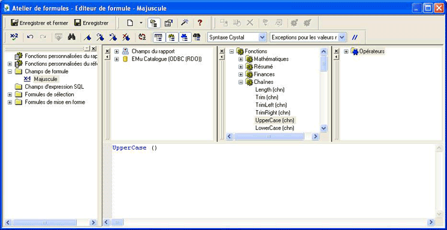The width and height of the screenshot is (447, 230).
Task: Expand the Mathématiques functions group
Action: (241, 59)
